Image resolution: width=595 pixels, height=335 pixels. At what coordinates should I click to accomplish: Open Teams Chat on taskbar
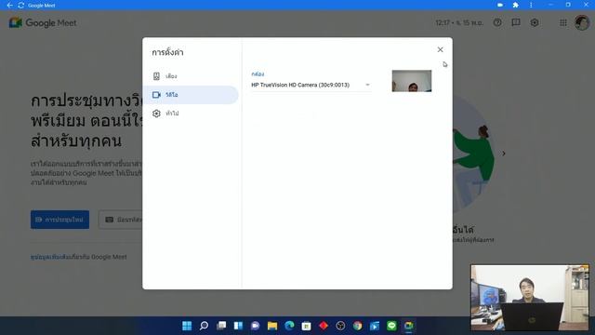coord(255,326)
